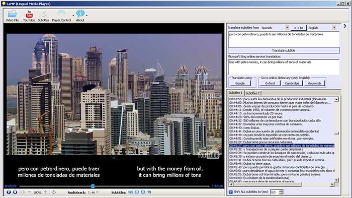Click the Player Control toolbar icon

[61, 16]
